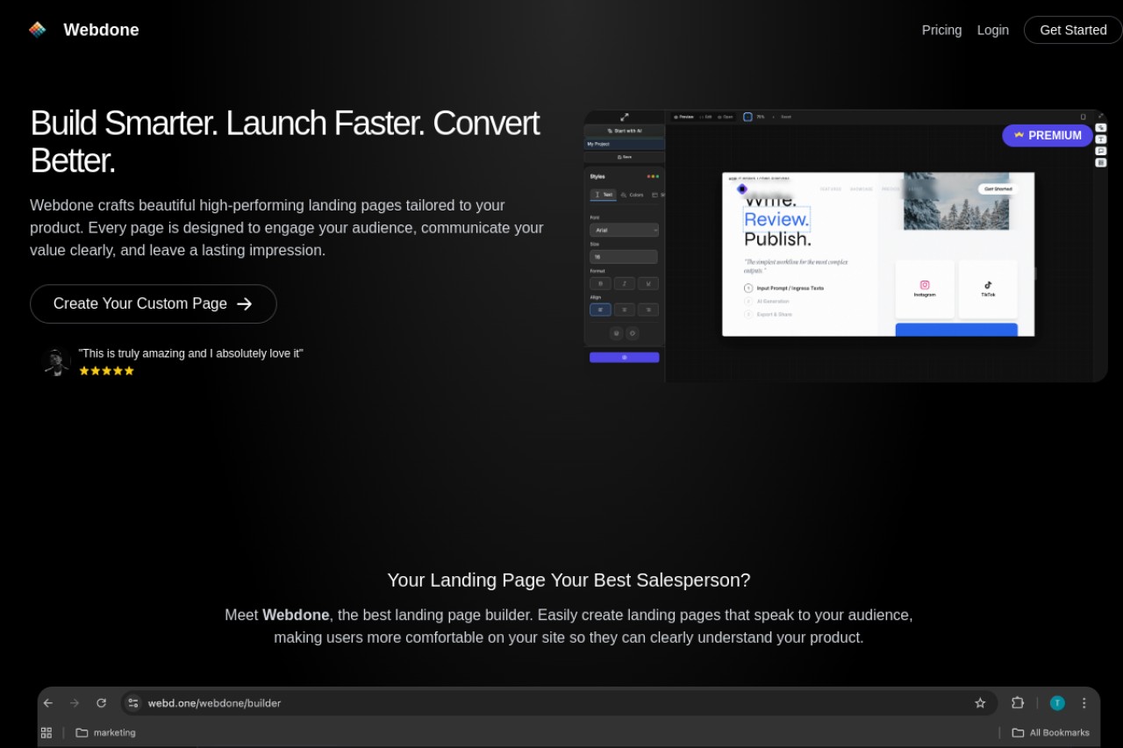Click the "Review." highlighted text in preview
Screen dimensions: 1123x748
point(776,218)
